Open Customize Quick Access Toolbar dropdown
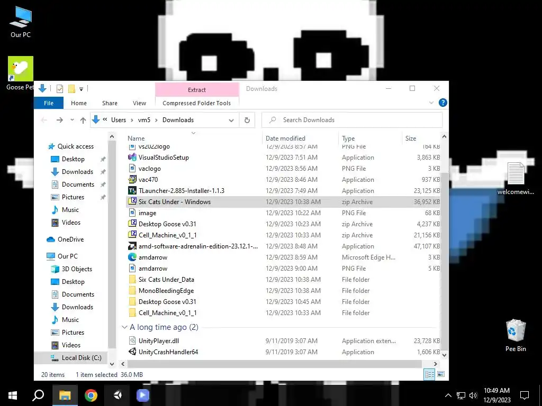The width and height of the screenshot is (542, 406). (x=81, y=89)
